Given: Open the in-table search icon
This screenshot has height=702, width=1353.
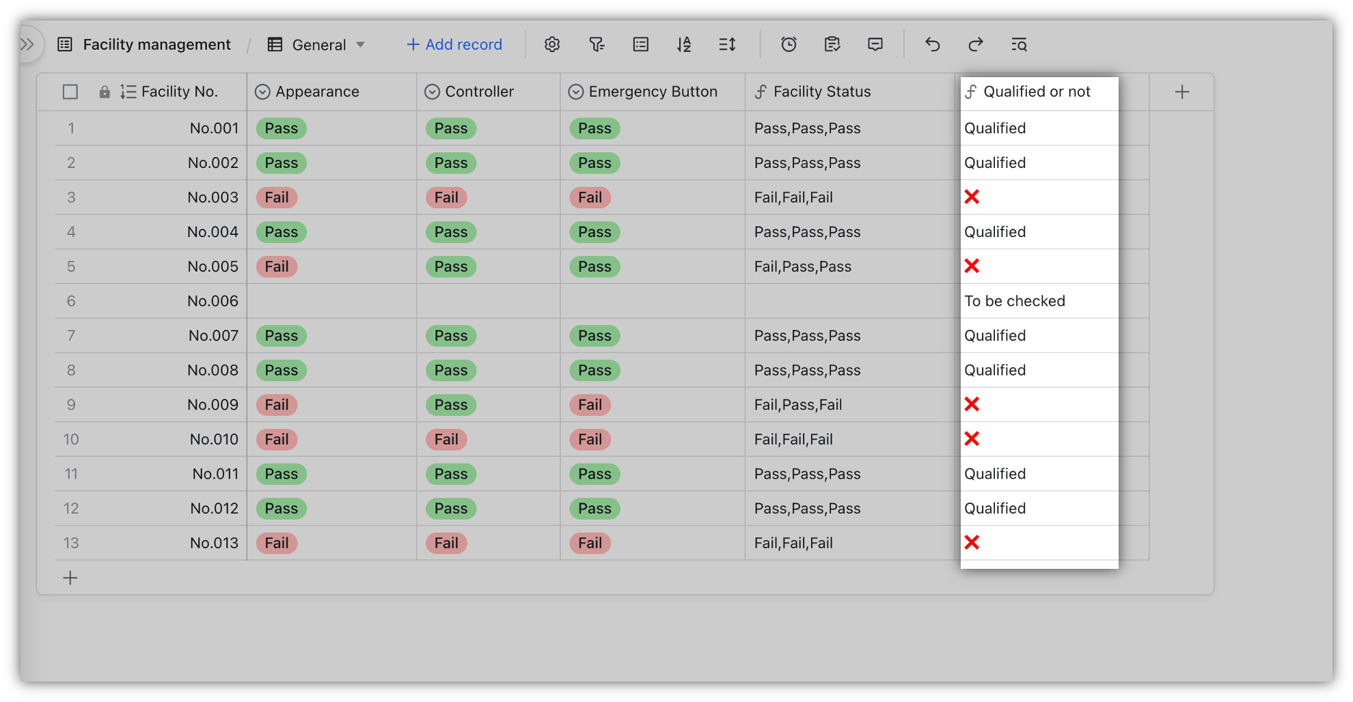Looking at the screenshot, I should [1018, 44].
